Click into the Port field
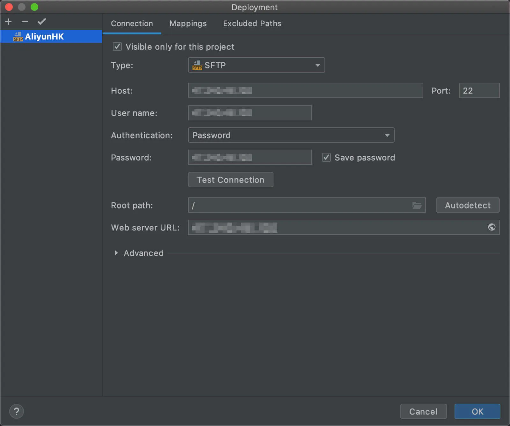This screenshot has width=510, height=426. click(x=479, y=91)
